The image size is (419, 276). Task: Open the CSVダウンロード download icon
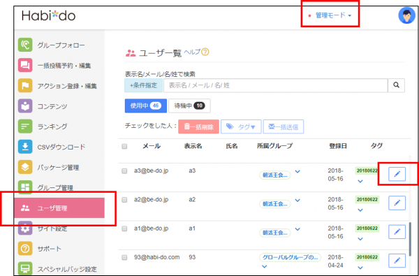(x=25, y=147)
